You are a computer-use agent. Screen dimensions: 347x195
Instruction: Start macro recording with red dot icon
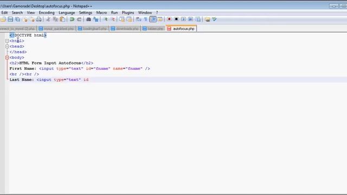[x=169, y=19]
